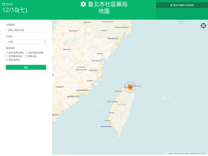Click the crosshair locate-me icon on the map

pos(203,25)
